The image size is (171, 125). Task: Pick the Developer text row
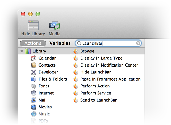click(48, 72)
